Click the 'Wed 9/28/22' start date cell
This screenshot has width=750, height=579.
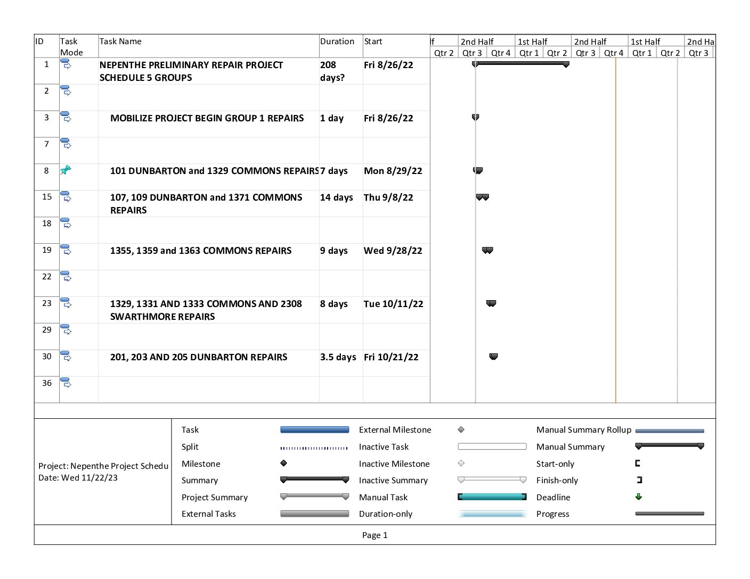click(x=396, y=257)
